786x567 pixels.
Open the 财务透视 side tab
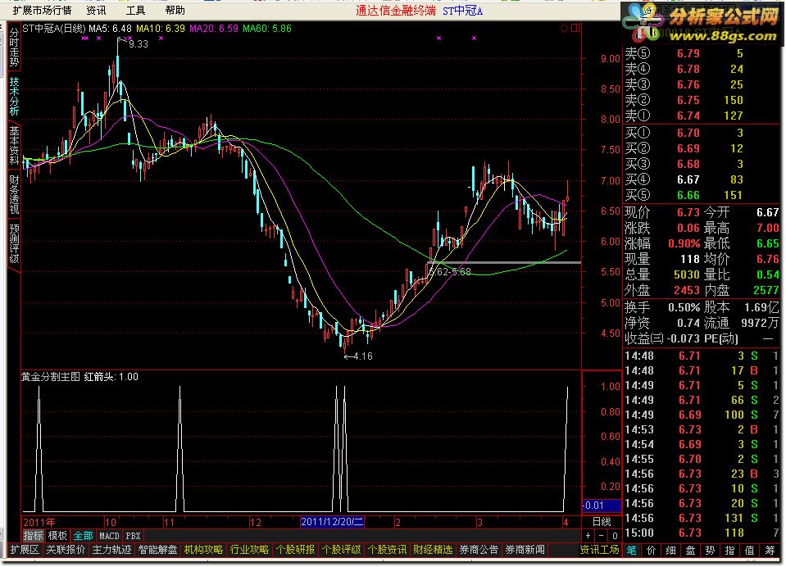point(14,194)
